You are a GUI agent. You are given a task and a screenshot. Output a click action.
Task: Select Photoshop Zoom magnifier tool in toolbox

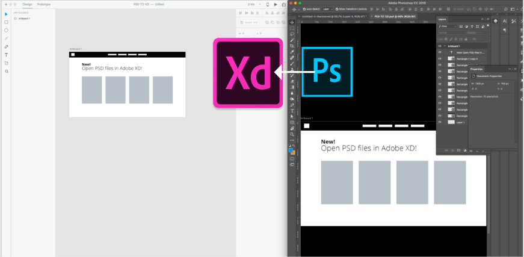click(292, 134)
